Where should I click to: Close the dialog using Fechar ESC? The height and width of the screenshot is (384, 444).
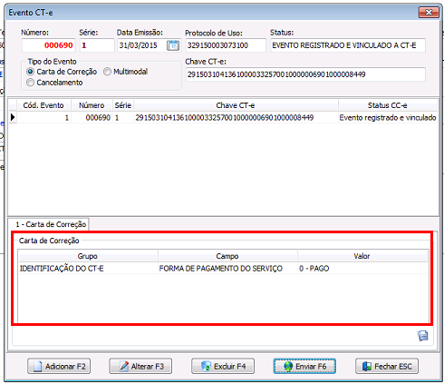click(x=387, y=366)
